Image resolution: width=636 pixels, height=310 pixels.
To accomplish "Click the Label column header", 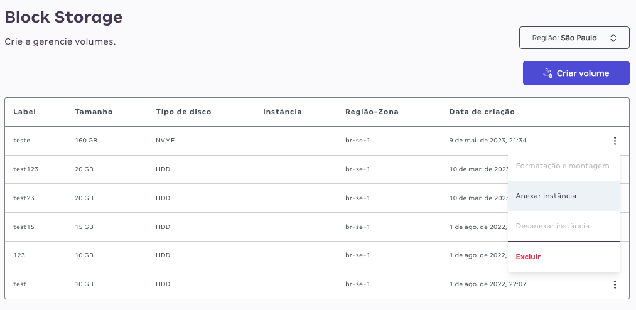I will click(24, 112).
